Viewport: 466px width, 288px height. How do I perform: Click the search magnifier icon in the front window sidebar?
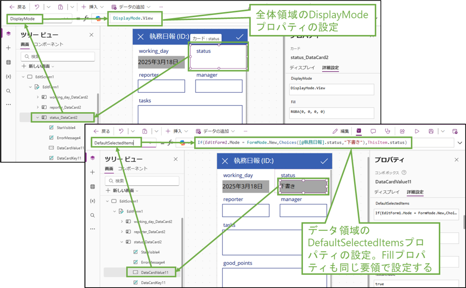pyautogui.click(x=92, y=215)
